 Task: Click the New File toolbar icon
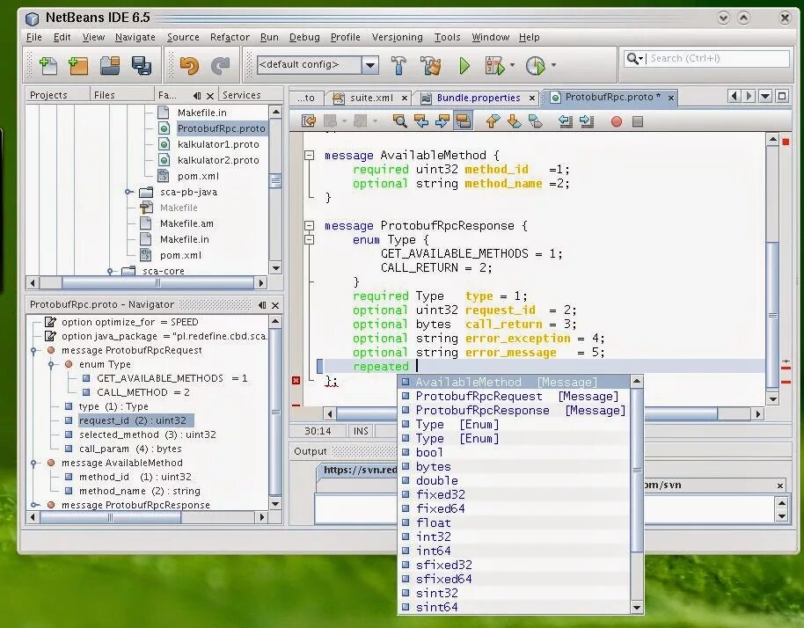point(48,66)
